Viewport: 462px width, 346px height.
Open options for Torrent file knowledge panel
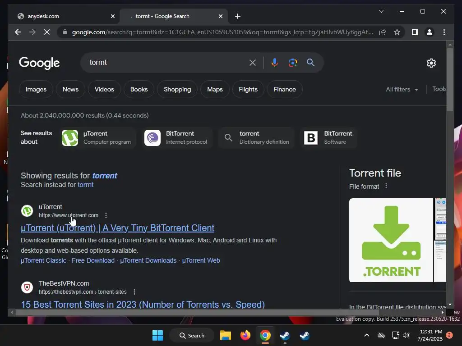point(386,186)
